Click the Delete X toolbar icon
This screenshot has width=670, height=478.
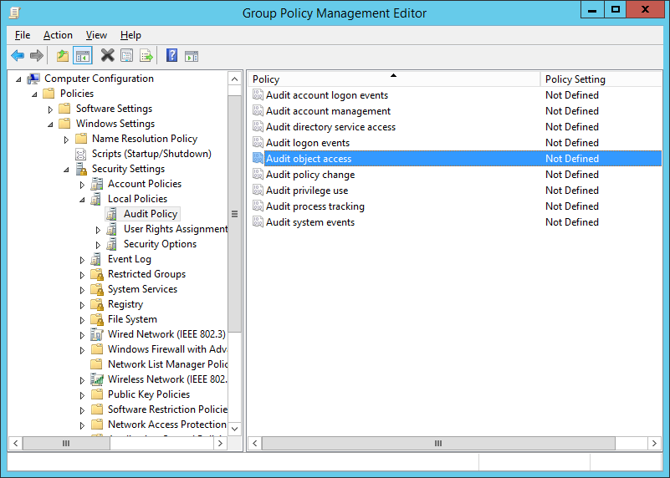pos(108,55)
